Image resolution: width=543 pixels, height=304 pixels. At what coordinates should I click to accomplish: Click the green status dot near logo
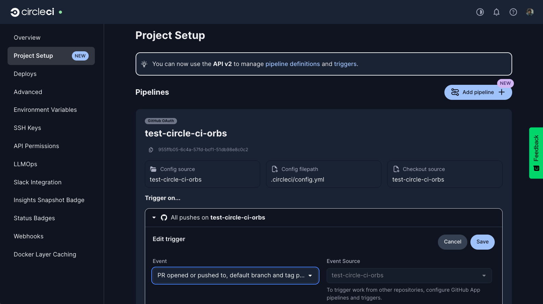tap(61, 12)
